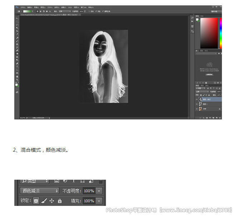Screen dimensions: 252x217
Task: Select the Eraser tool
Action: pos(17,51)
